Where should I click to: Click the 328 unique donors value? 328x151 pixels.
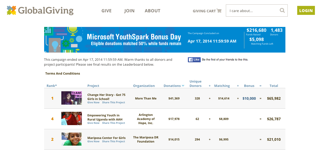[197, 98]
